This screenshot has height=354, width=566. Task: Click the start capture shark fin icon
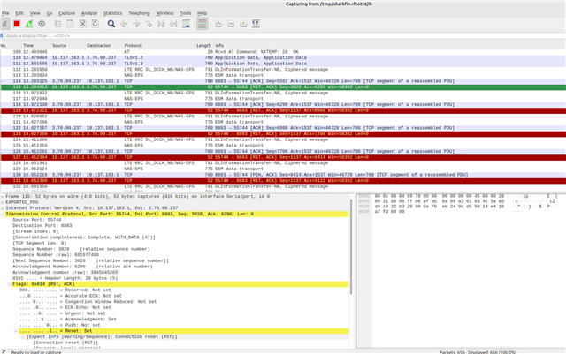point(4,24)
